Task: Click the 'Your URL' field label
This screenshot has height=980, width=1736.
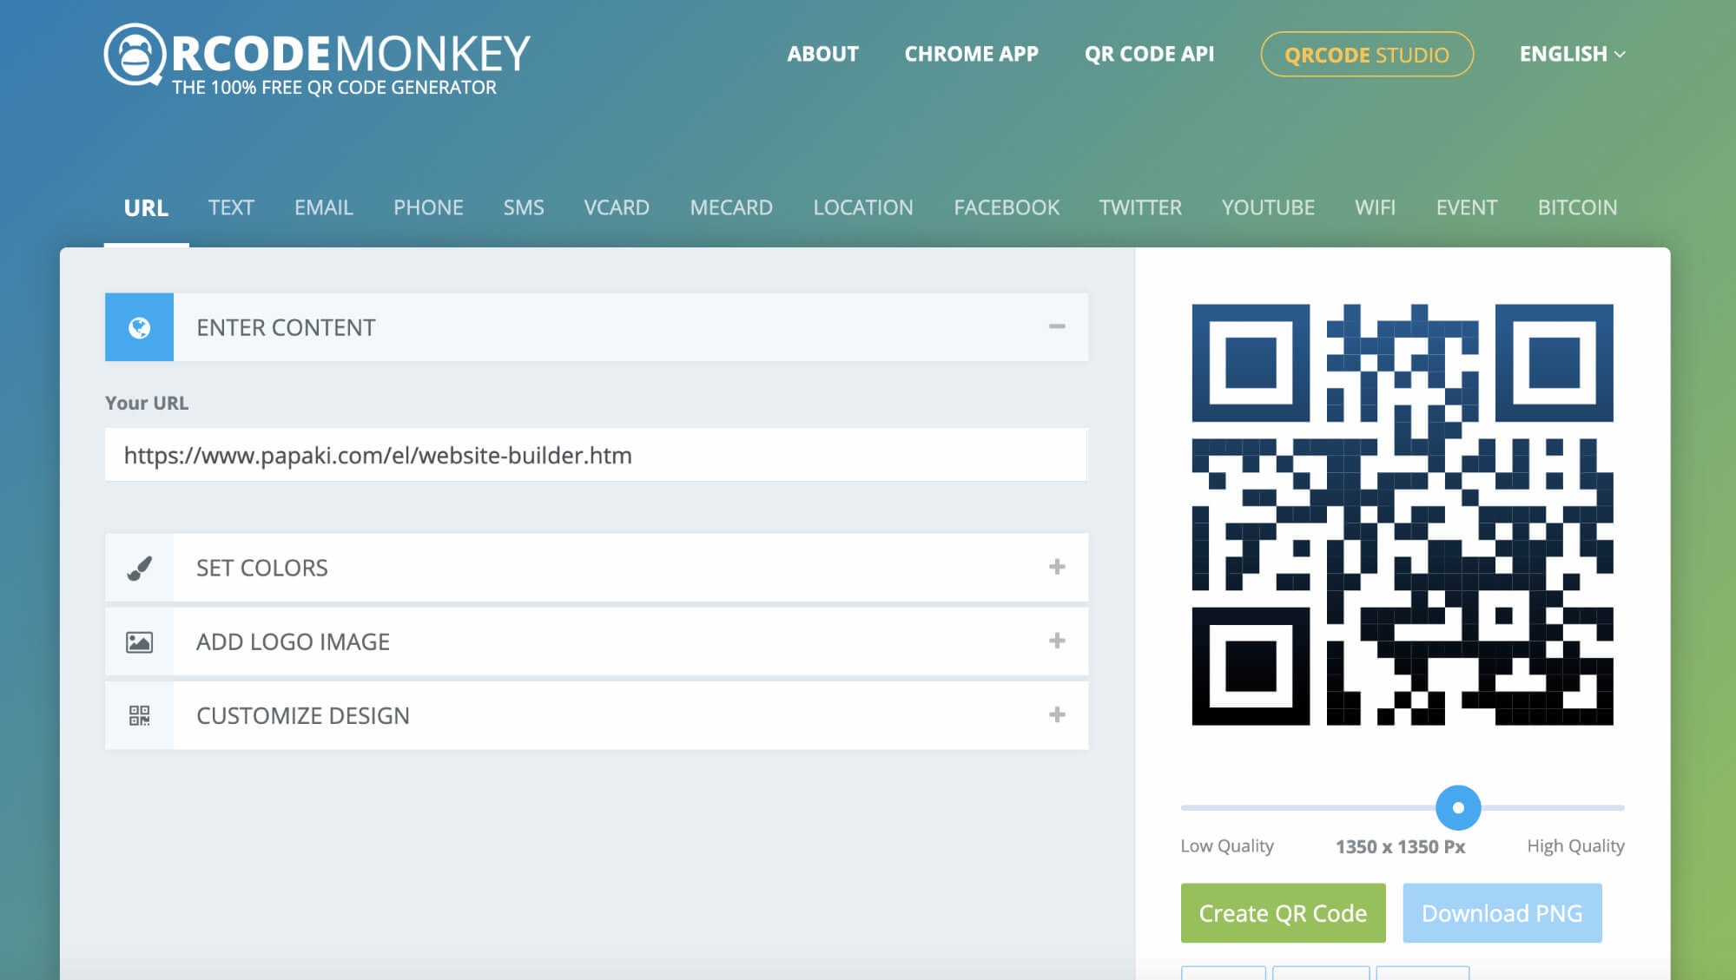Action: pyautogui.click(x=147, y=403)
